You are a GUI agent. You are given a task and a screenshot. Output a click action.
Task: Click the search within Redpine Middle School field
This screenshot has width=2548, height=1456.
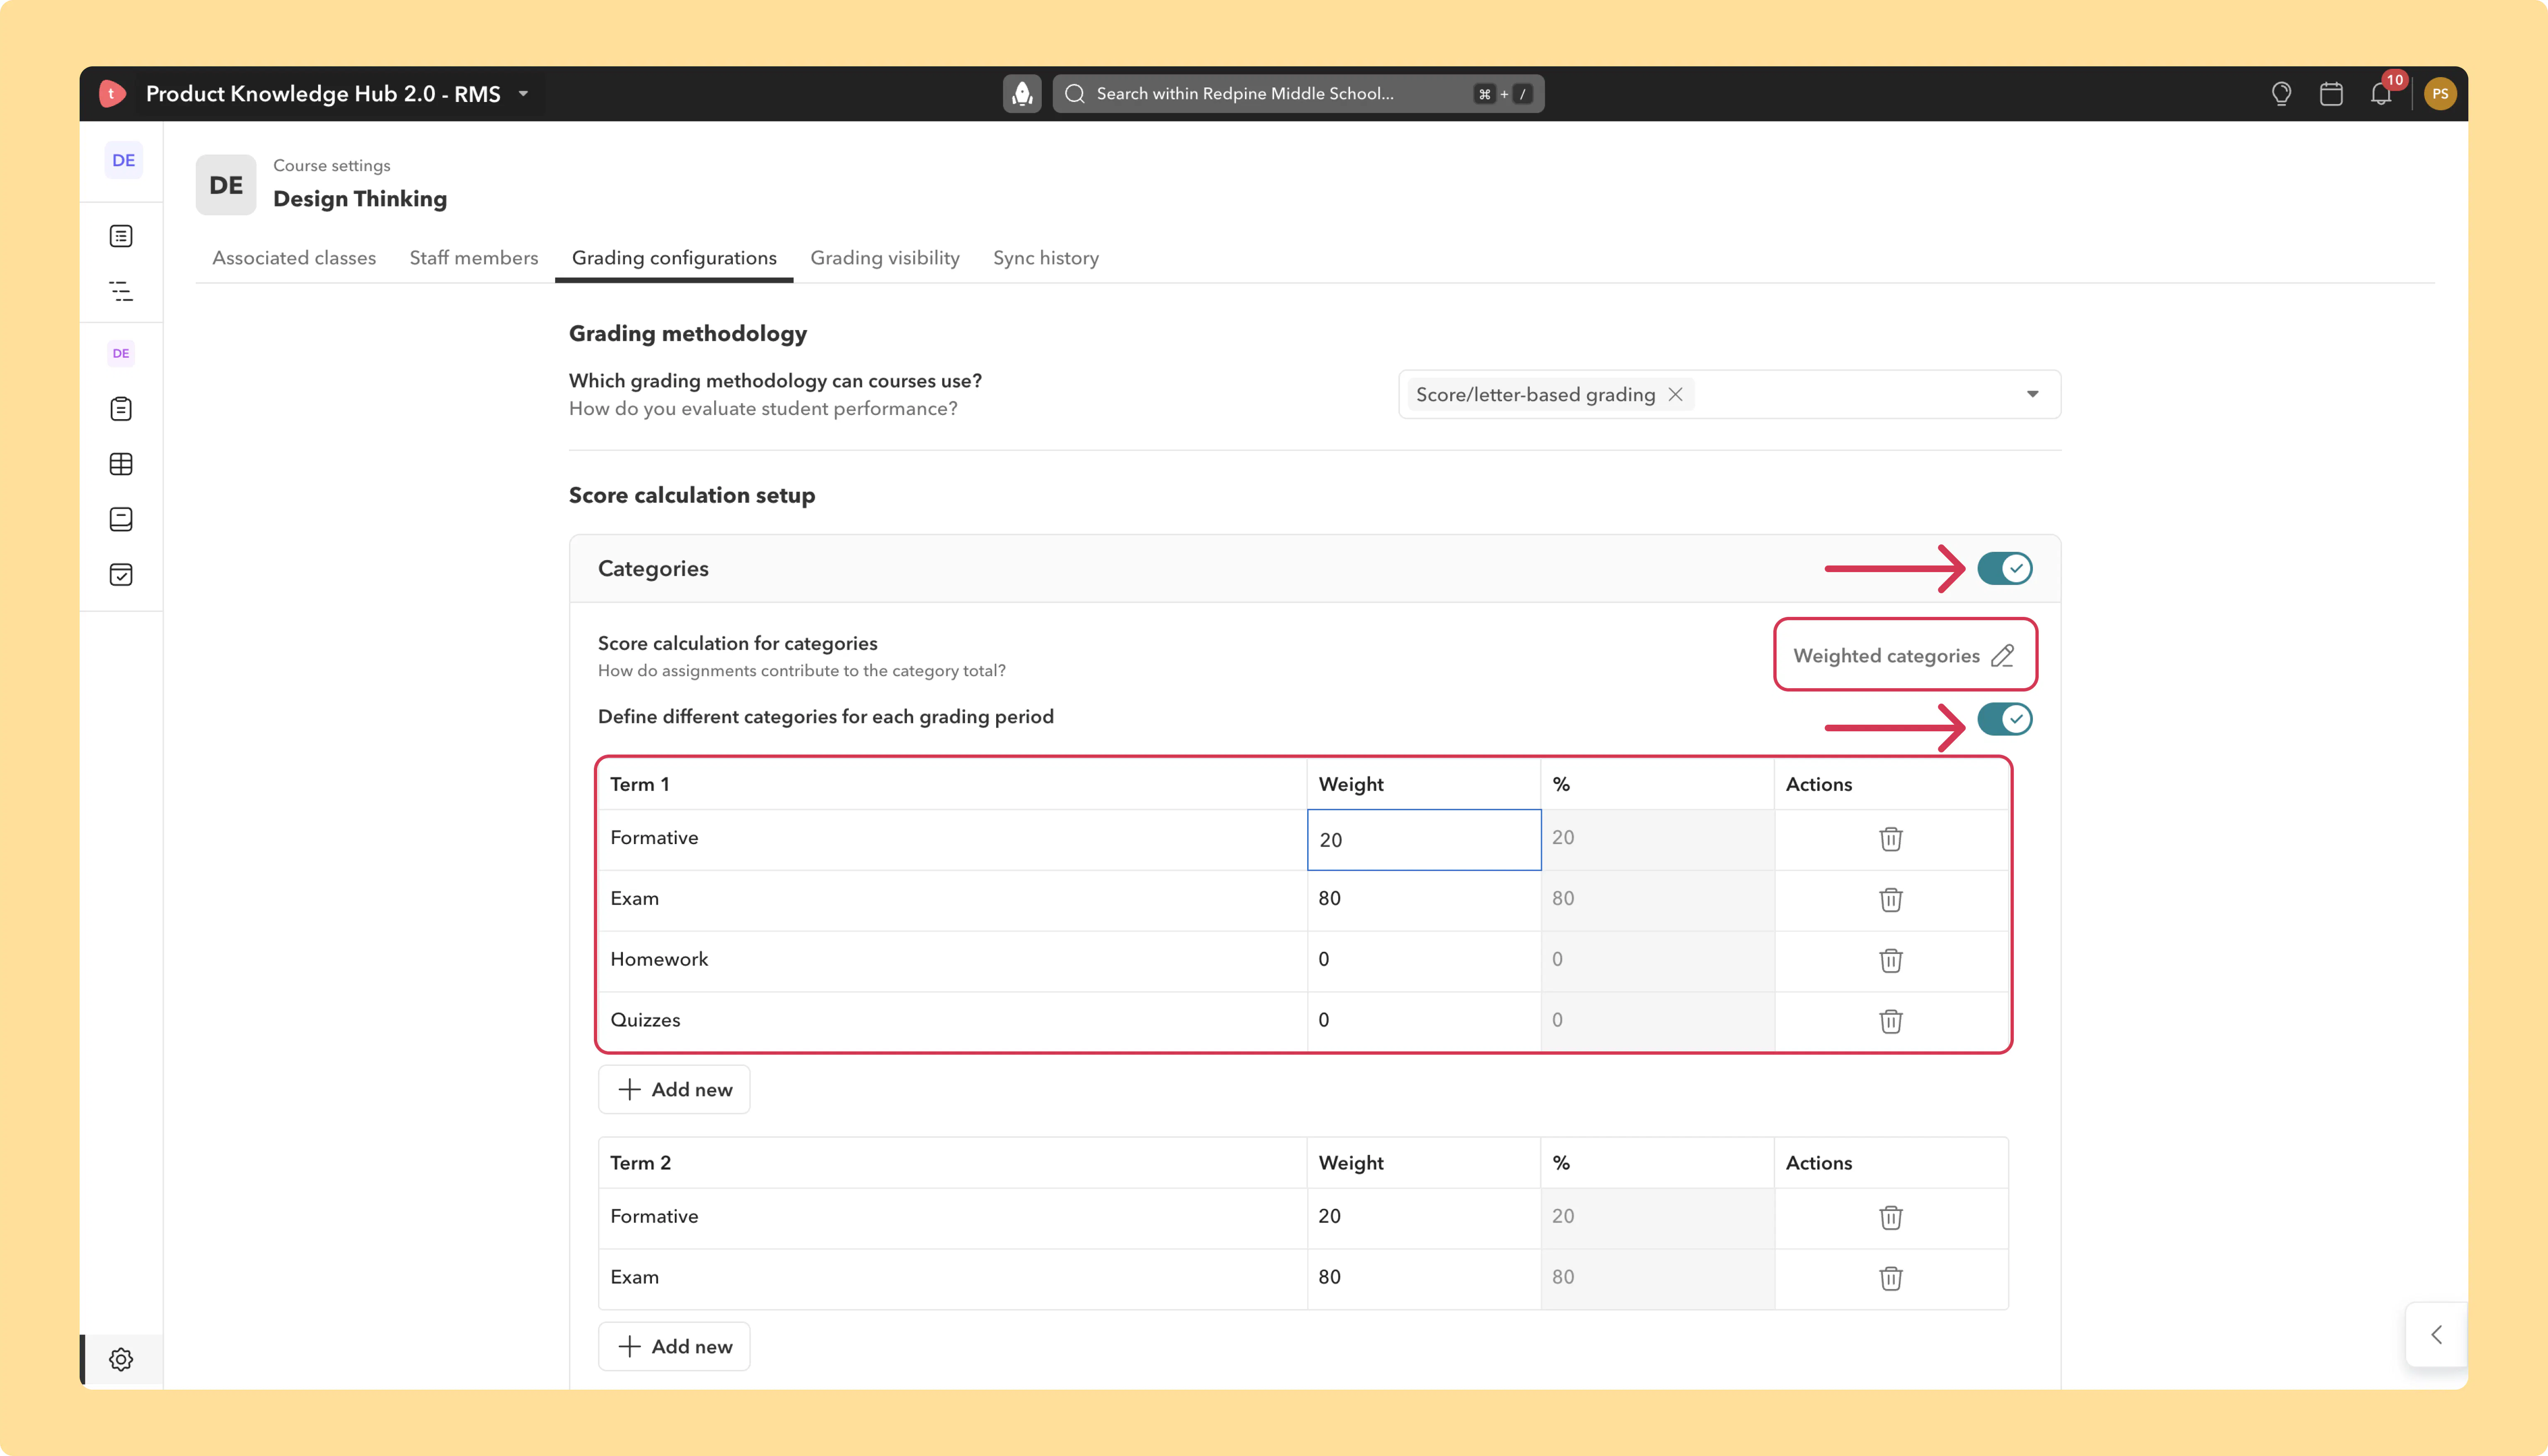tap(1298, 94)
